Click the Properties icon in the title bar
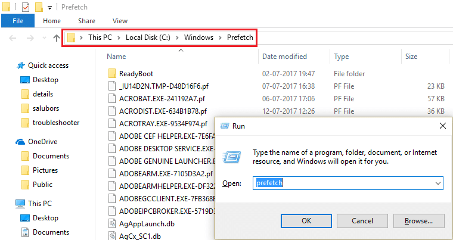453x240 pixels. pos(25,8)
